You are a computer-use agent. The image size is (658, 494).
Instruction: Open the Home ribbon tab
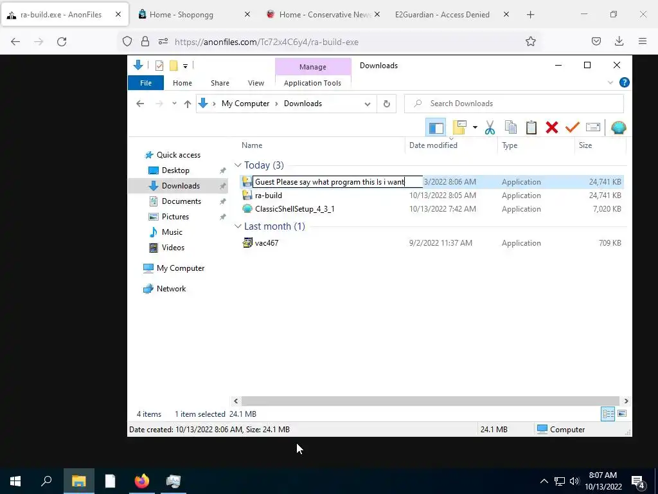[182, 83]
